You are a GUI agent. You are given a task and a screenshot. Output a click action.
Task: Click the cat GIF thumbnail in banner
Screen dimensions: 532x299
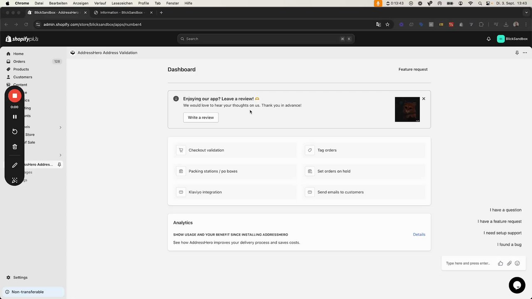coord(407,110)
